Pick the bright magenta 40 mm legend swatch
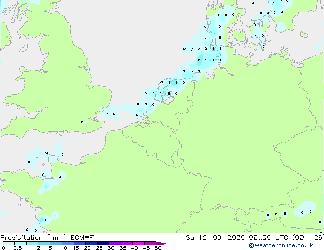This screenshot has height=250, width=324. click(x=138, y=243)
